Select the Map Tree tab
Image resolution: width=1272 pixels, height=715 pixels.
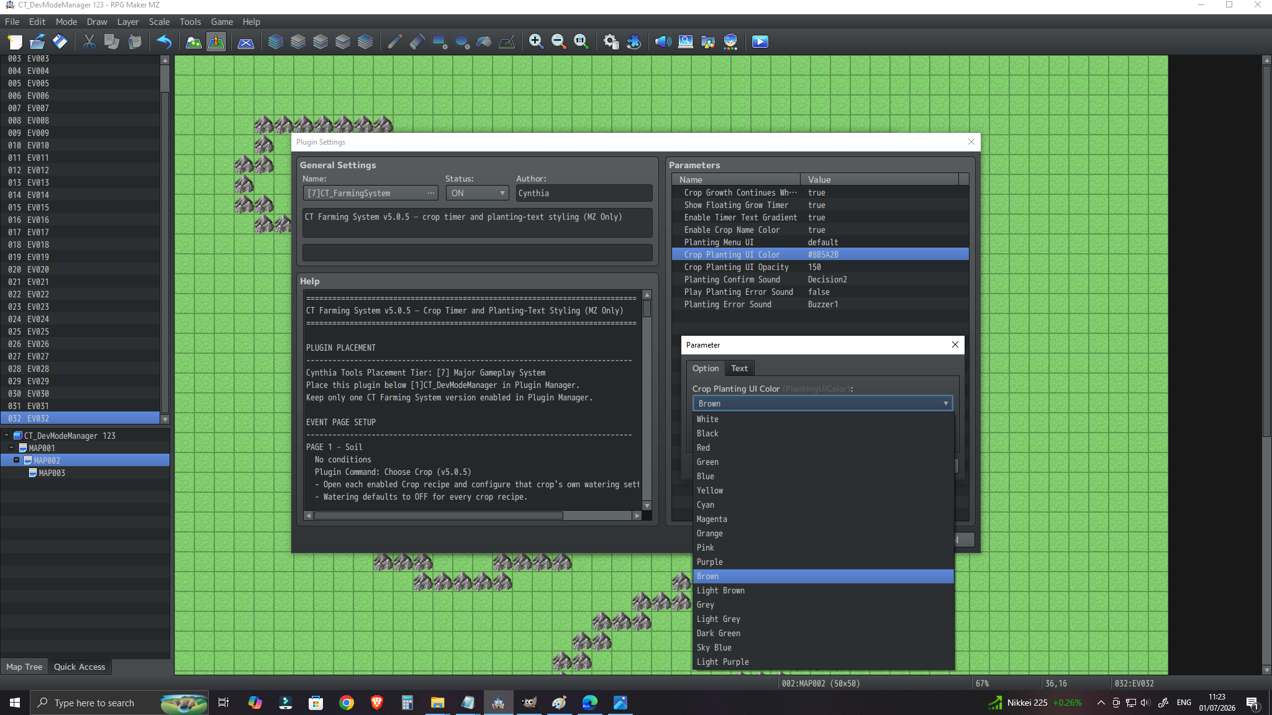click(24, 667)
